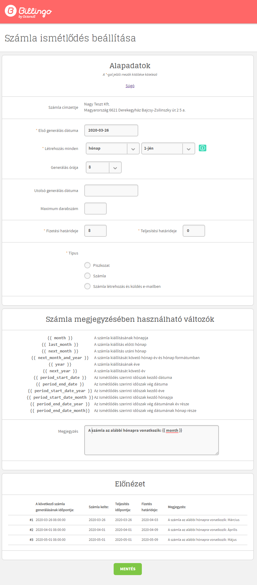Click the Első generálás dátuma field
257x585 pixels.
coord(111,130)
